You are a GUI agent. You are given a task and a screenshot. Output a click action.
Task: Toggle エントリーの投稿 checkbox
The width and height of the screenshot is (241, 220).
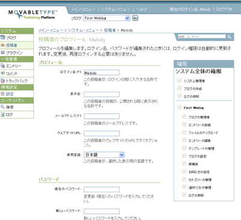[184, 124]
